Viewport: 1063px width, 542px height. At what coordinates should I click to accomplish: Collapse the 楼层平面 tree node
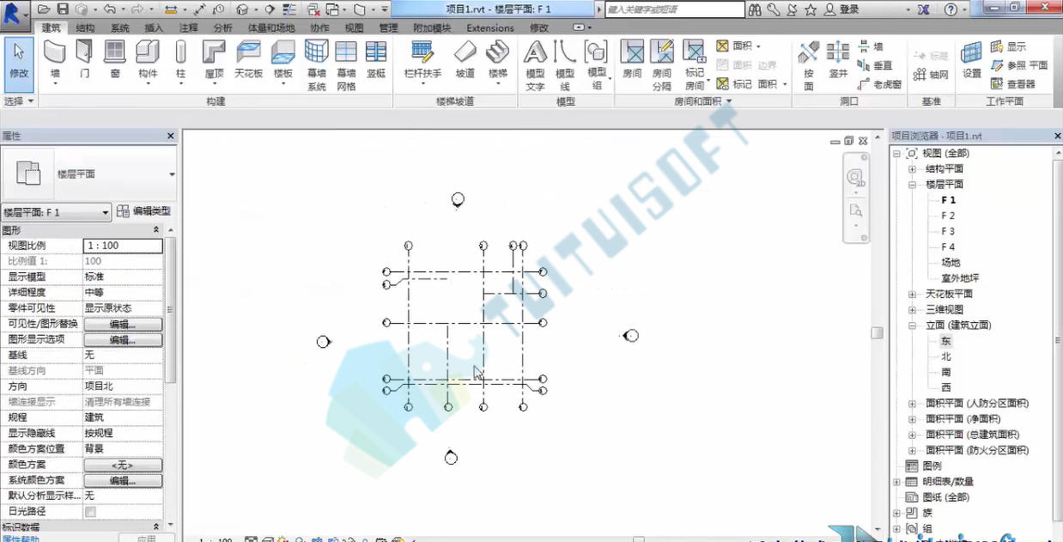click(x=913, y=185)
